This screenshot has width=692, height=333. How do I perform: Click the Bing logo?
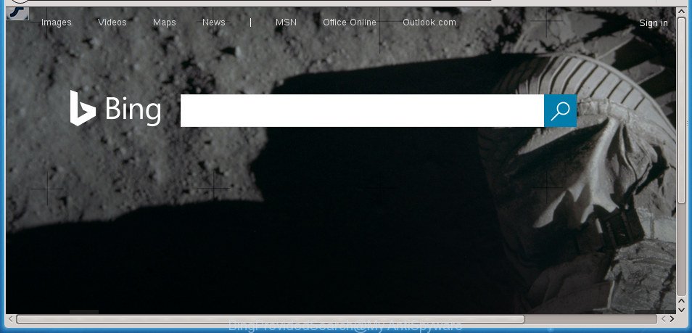[115, 108]
